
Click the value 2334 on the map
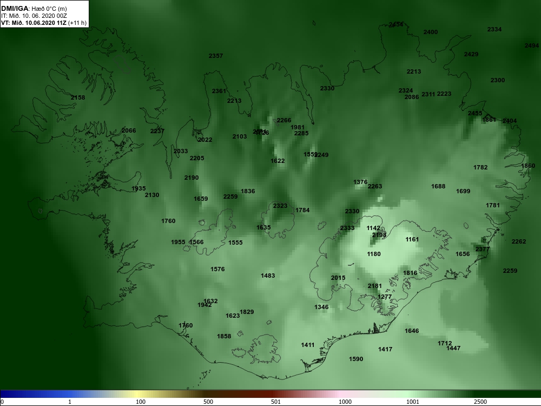[494, 29]
